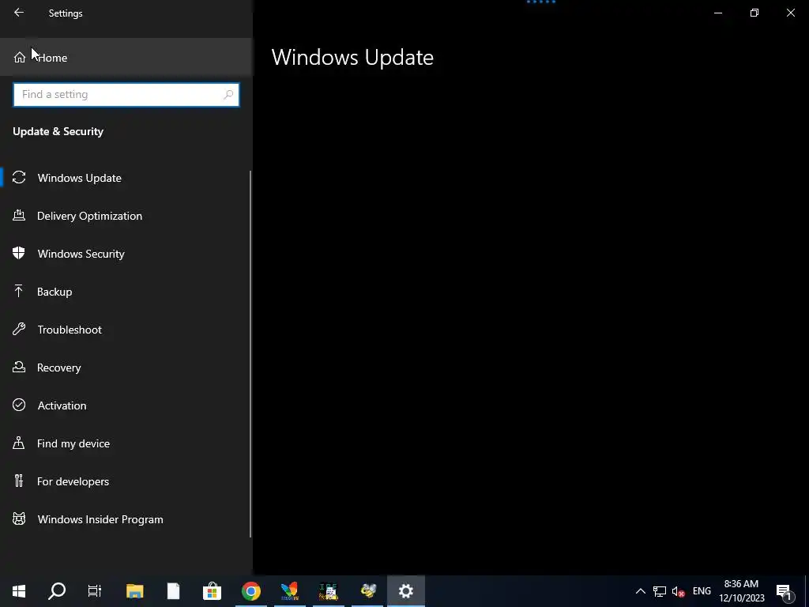Open Troubleshoot settings
Viewport: 809px width, 607px height.
(x=125, y=330)
